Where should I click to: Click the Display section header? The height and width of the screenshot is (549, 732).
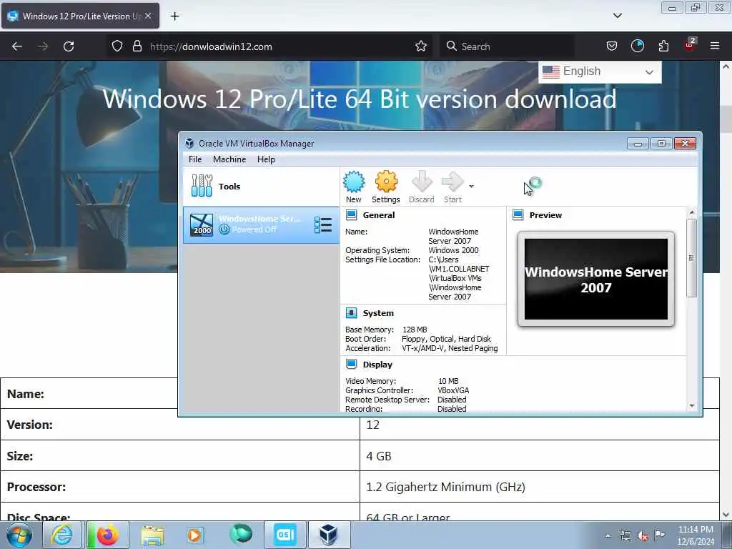[377, 365]
